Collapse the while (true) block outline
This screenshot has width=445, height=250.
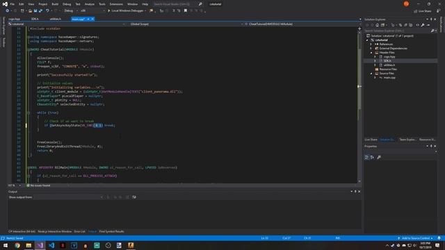(x=29, y=112)
